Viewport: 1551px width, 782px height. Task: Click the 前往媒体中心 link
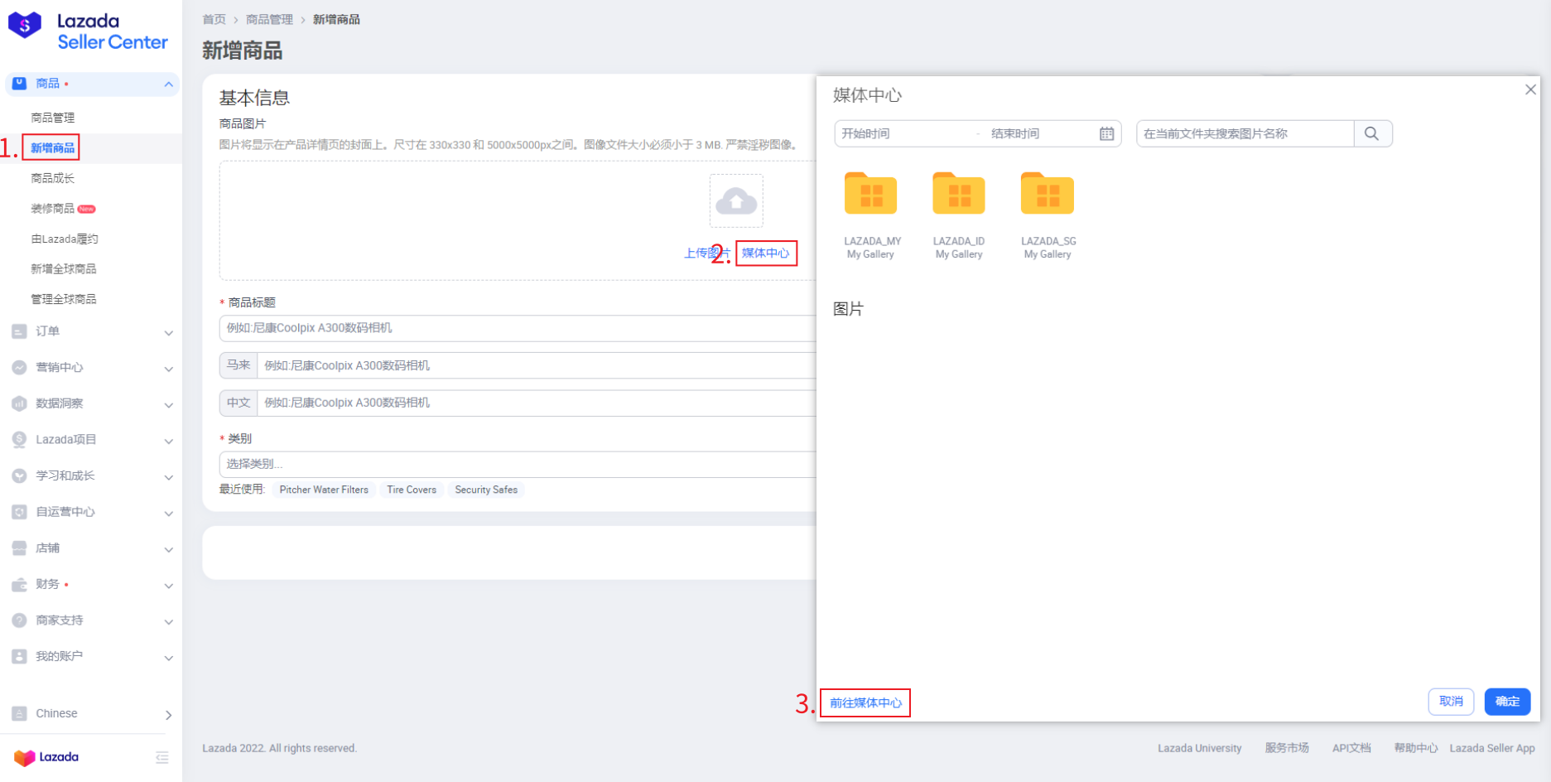pyautogui.click(x=866, y=702)
